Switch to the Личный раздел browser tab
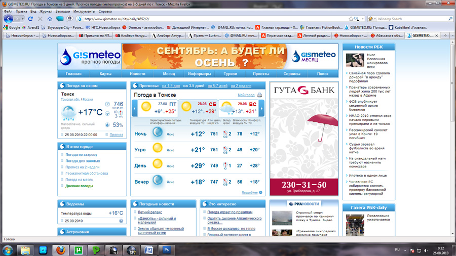 pos(314,35)
